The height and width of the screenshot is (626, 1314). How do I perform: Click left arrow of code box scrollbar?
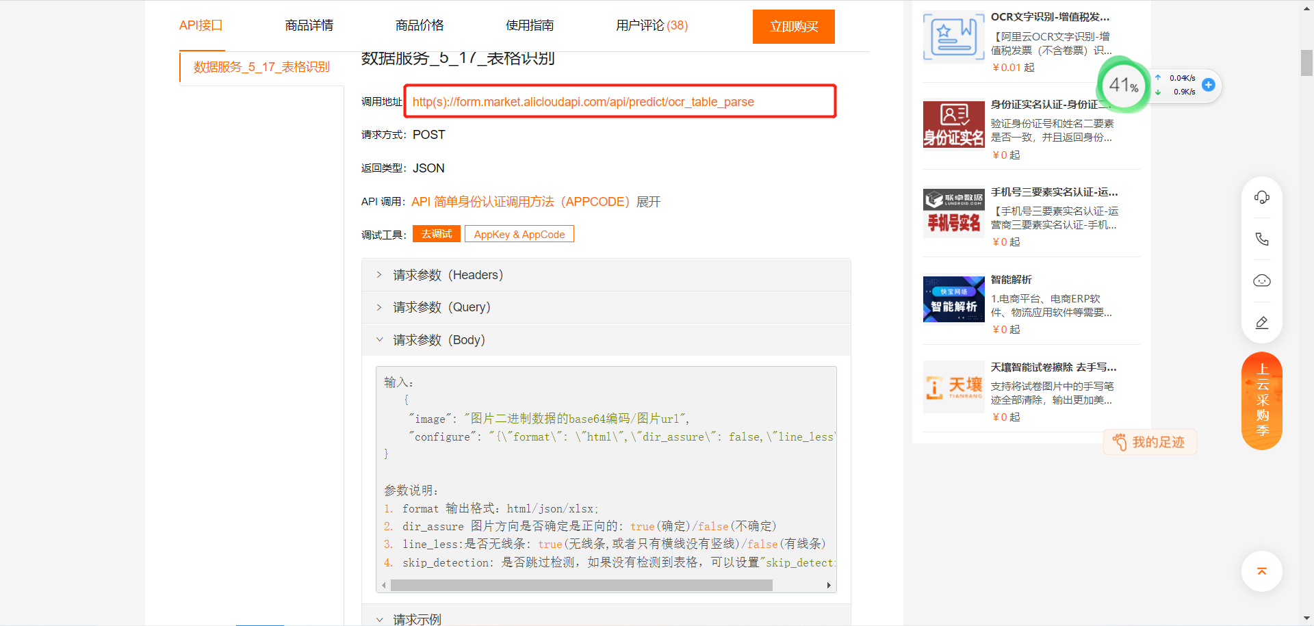pos(384,586)
